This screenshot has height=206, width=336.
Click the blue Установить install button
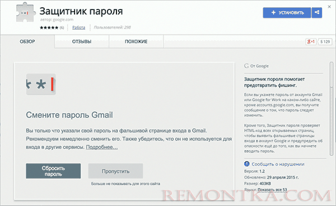[287, 13]
